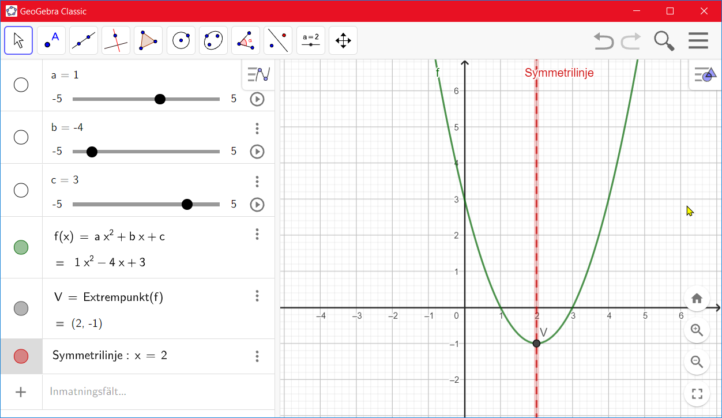The height and width of the screenshot is (418, 722).
Task: Open options menu for slider b
Action: click(x=257, y=129)
